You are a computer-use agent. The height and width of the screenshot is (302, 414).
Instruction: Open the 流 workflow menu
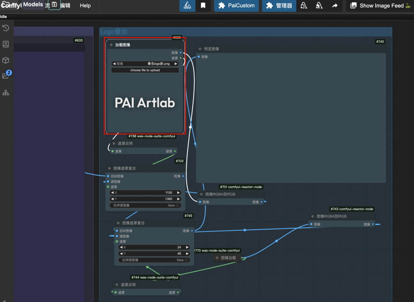click(x=48, y=5)
